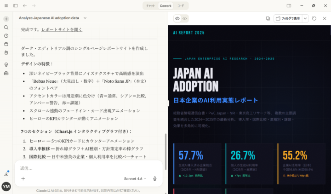
Task: Click the JAPAN ENTERPRISE AI RESEARCH tagline
Action: coord(229,59)
